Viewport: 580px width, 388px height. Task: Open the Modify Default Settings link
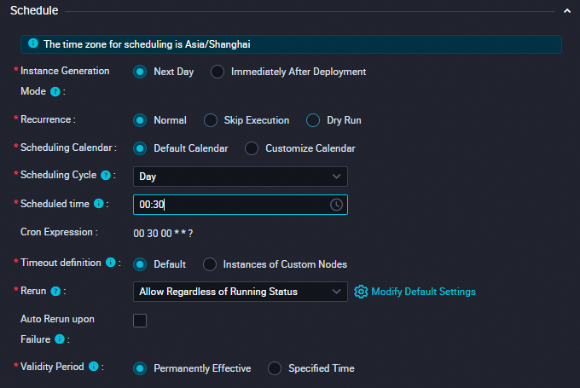[423, 292]
